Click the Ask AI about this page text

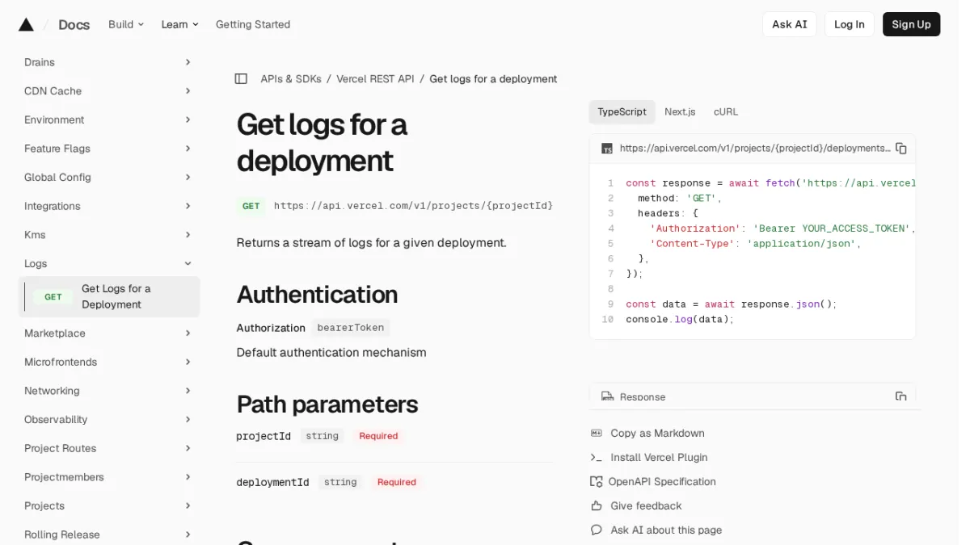(x=666, y=530)
